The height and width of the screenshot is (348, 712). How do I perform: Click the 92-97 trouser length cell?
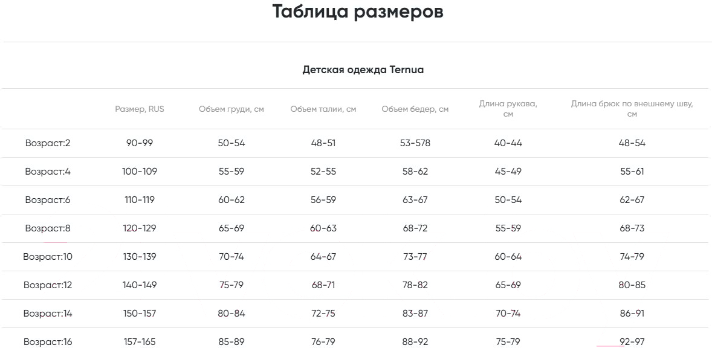[632, 341]
